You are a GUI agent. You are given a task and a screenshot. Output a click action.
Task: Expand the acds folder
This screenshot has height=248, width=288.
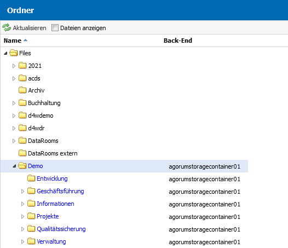coord(14,78)
